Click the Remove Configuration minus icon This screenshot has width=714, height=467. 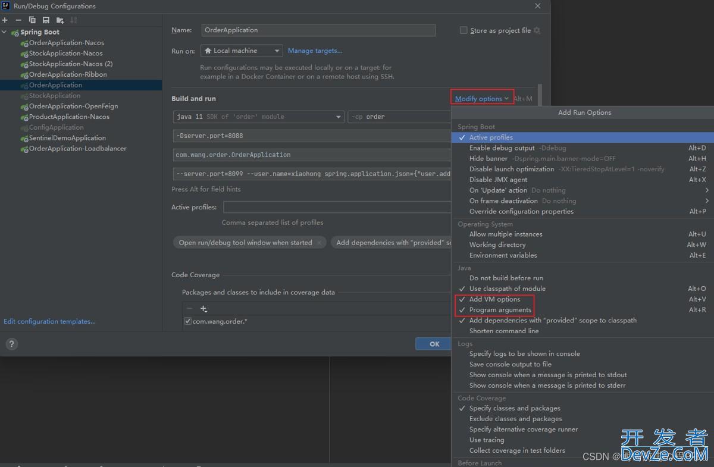(x=18, y=20)
